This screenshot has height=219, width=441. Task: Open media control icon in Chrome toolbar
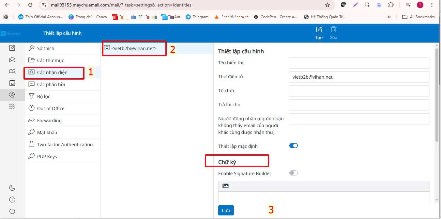pos(408,5)
